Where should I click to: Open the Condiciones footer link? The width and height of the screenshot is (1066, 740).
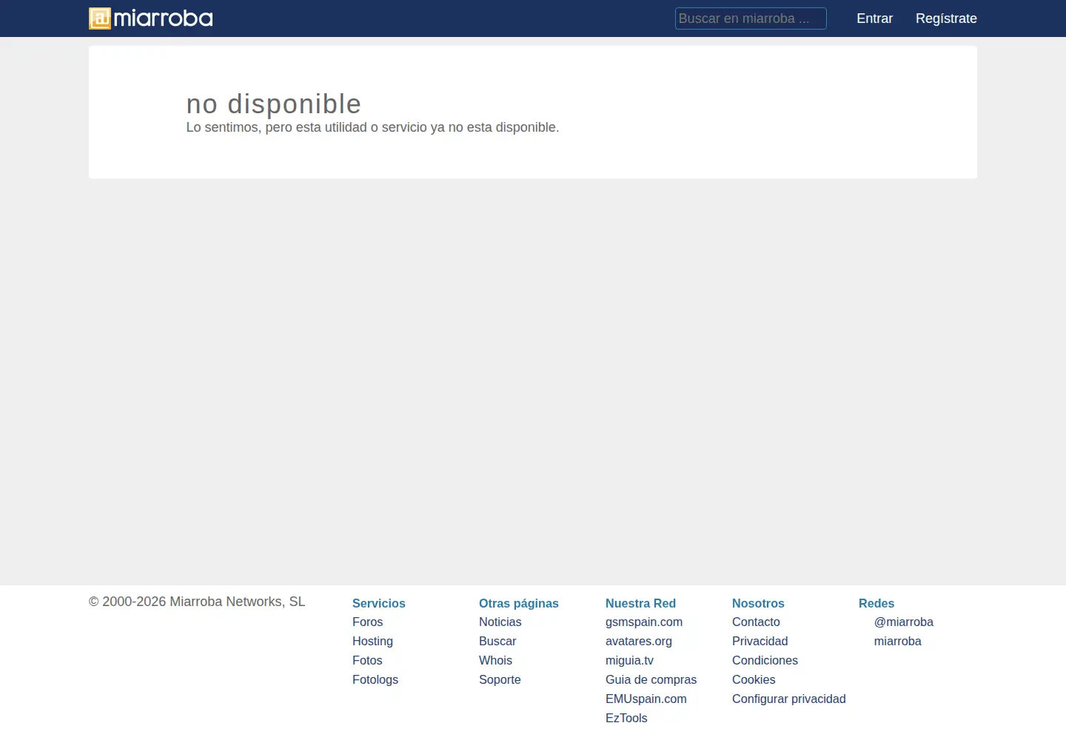(x=765, y=661)
